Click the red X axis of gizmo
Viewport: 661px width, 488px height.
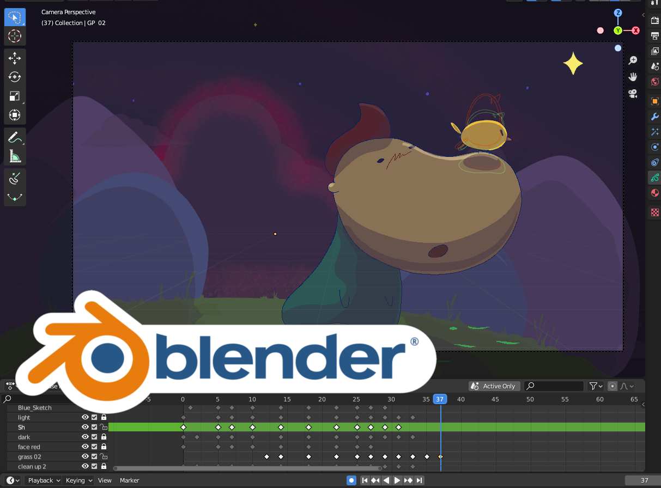[635, 30]
